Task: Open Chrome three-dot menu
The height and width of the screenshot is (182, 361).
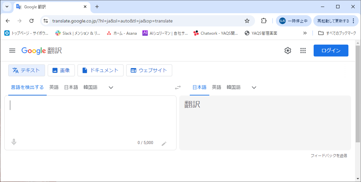Action: pyautogui.click(x=354, y=21)
